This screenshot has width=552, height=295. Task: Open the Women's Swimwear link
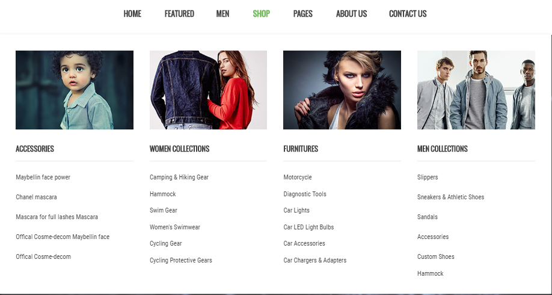click(174, 227)
